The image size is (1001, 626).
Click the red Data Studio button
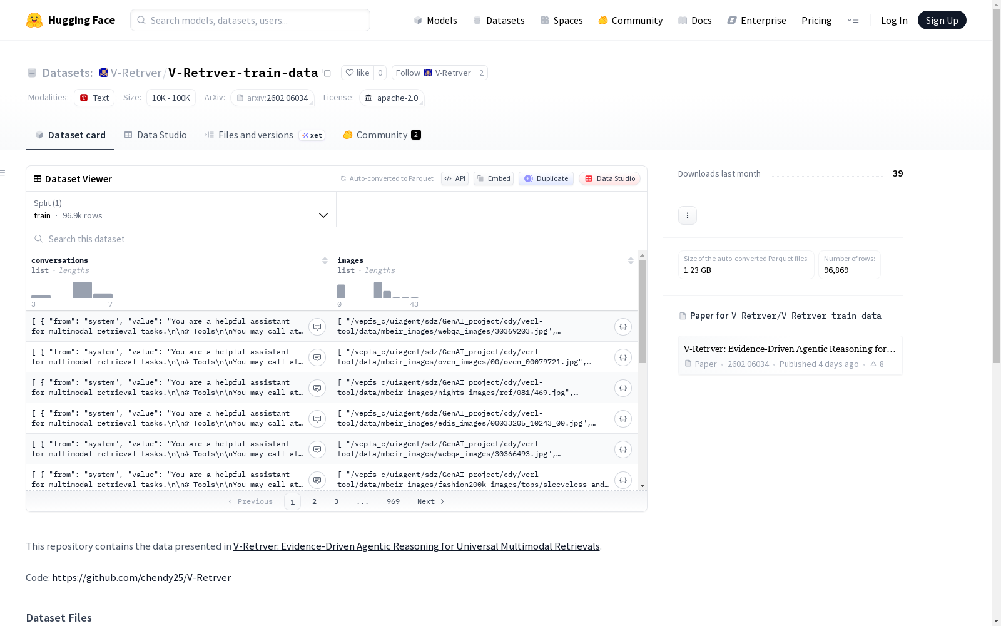click(610, 178)
